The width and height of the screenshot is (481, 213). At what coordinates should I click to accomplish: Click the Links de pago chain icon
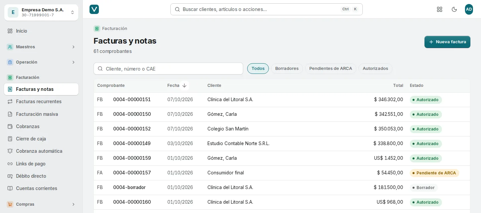pos(10,164)
